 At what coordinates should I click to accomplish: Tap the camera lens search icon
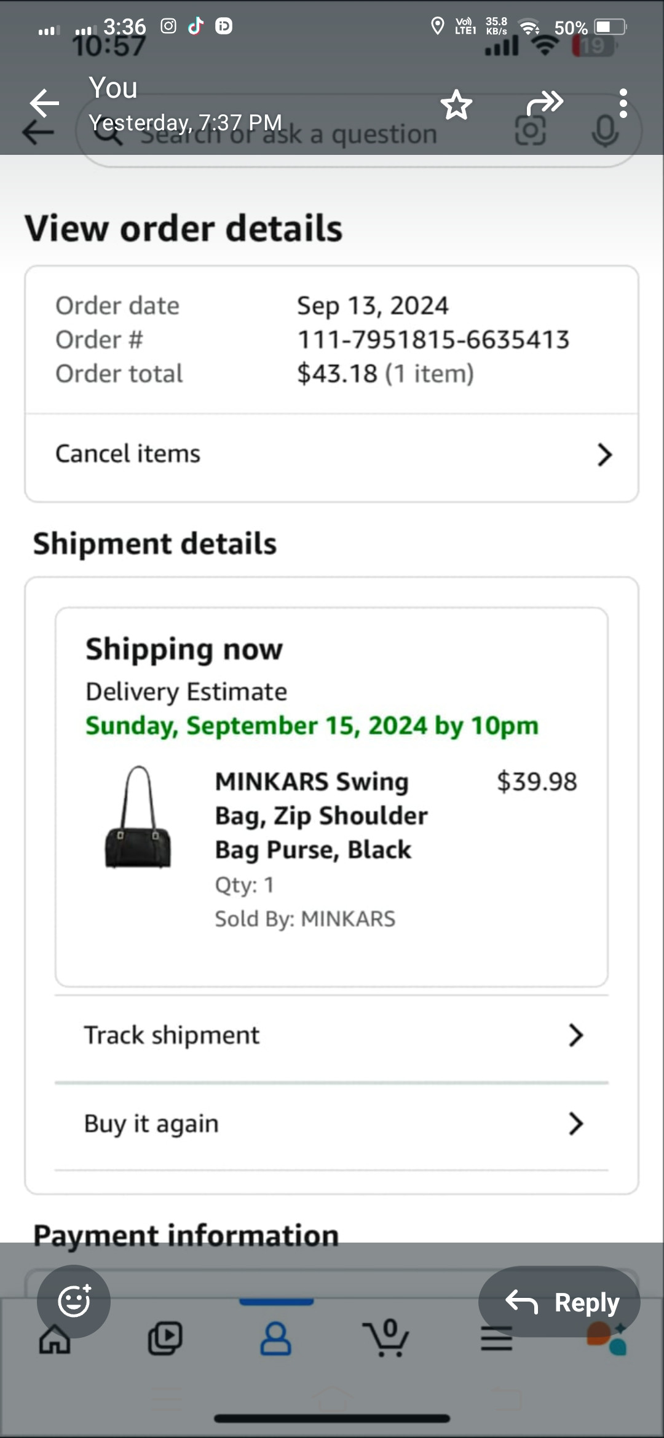pos(530,131)
